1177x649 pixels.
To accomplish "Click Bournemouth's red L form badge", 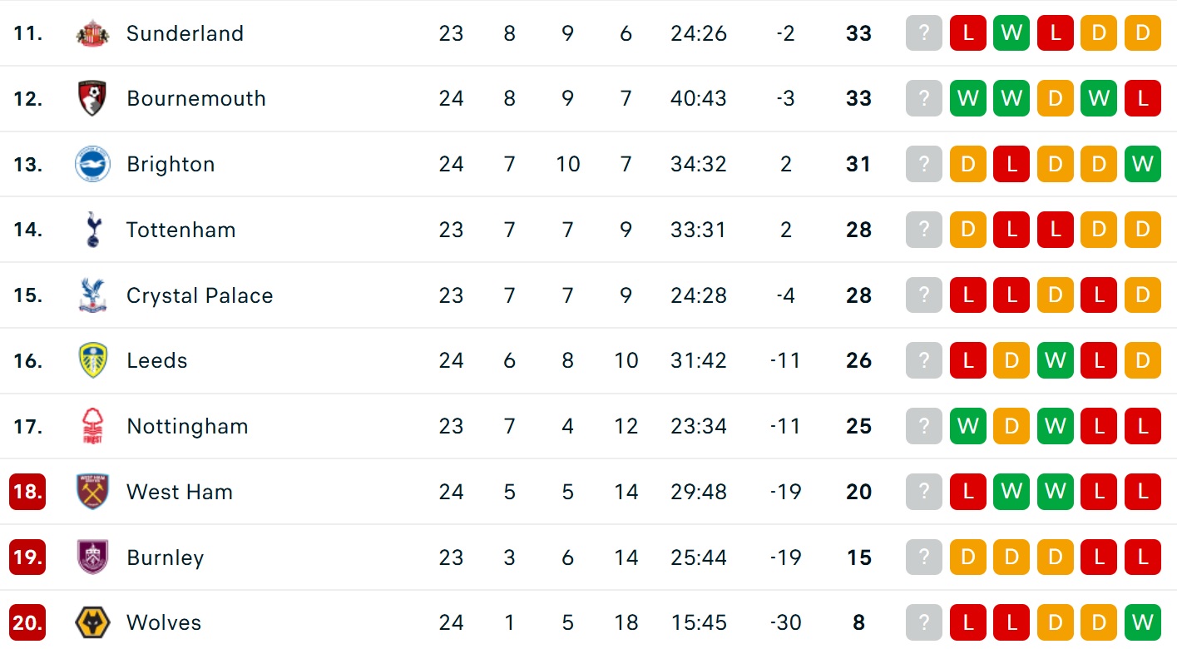I will [1142, 98].
